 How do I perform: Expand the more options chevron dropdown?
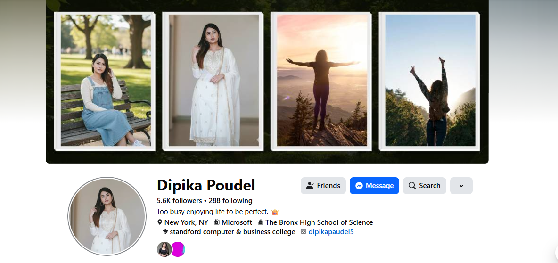(x=461, y=186)
